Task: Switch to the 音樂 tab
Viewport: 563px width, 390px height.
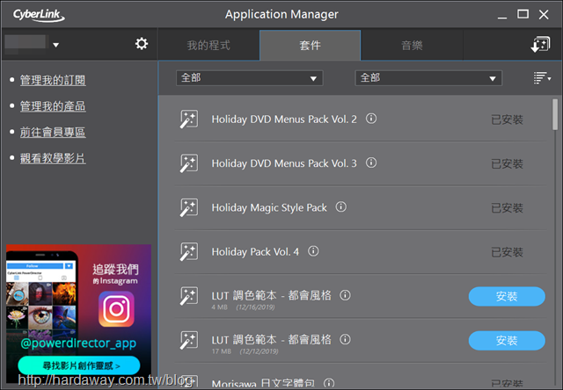Action: (412, 45)
